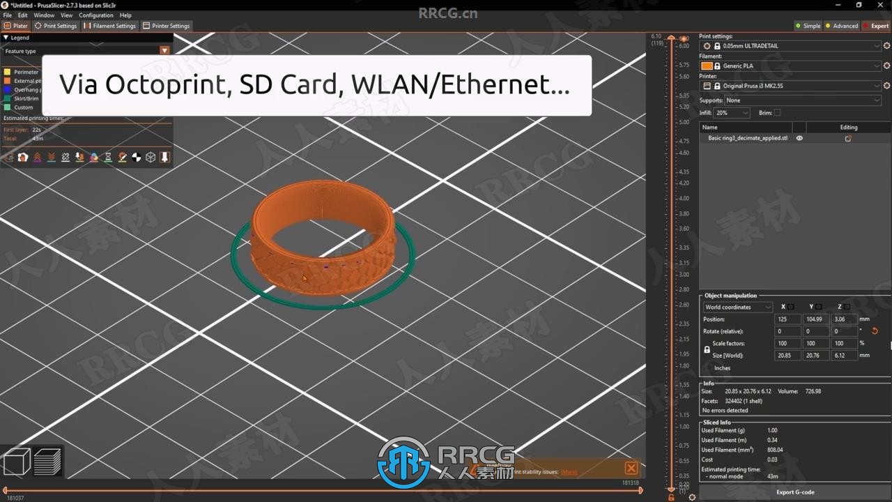Toggle Custom G-codes icon in legend toolbar
Image resolution: width=892 pixels, height=502 pixels.
(122, 157)
